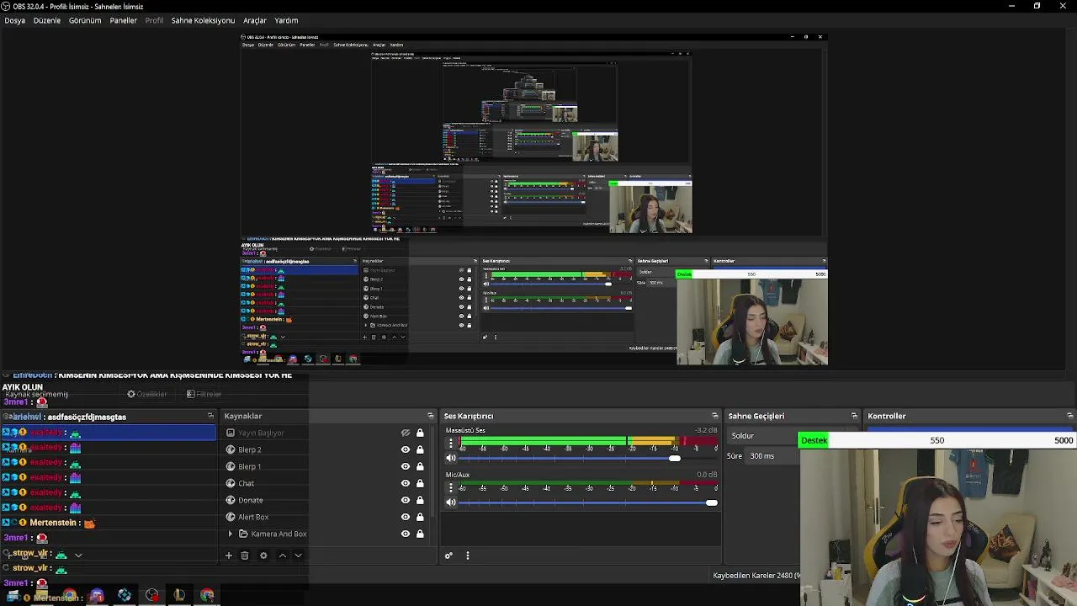This screenshot has height=606, width=1077.
Task: Open the Araçlar menu
Action: coord(255,20)
